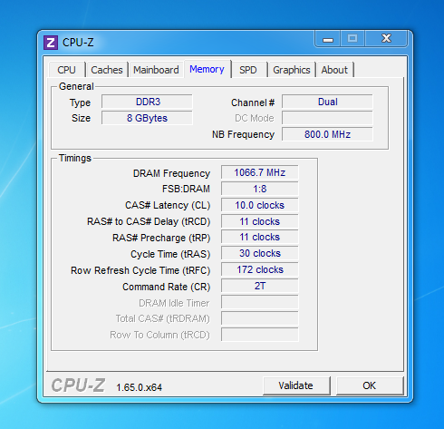Image resolution: width=444 pixels, height=429 pixels.
Task: Click the DRAM Frequency 1066.7 MHz value
Action: coord(260,172)
